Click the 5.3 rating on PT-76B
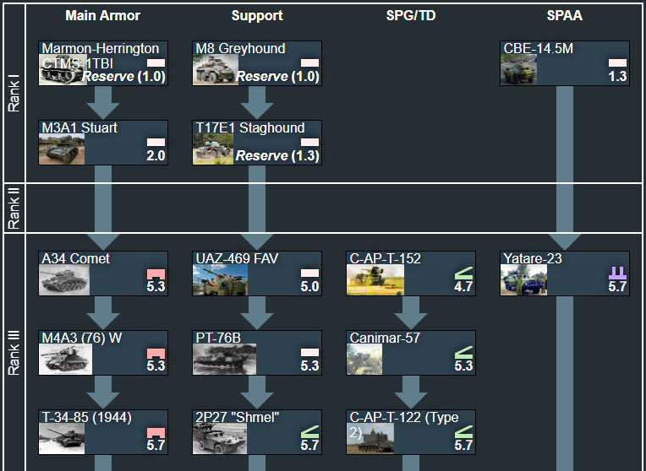 pos(309,366)
